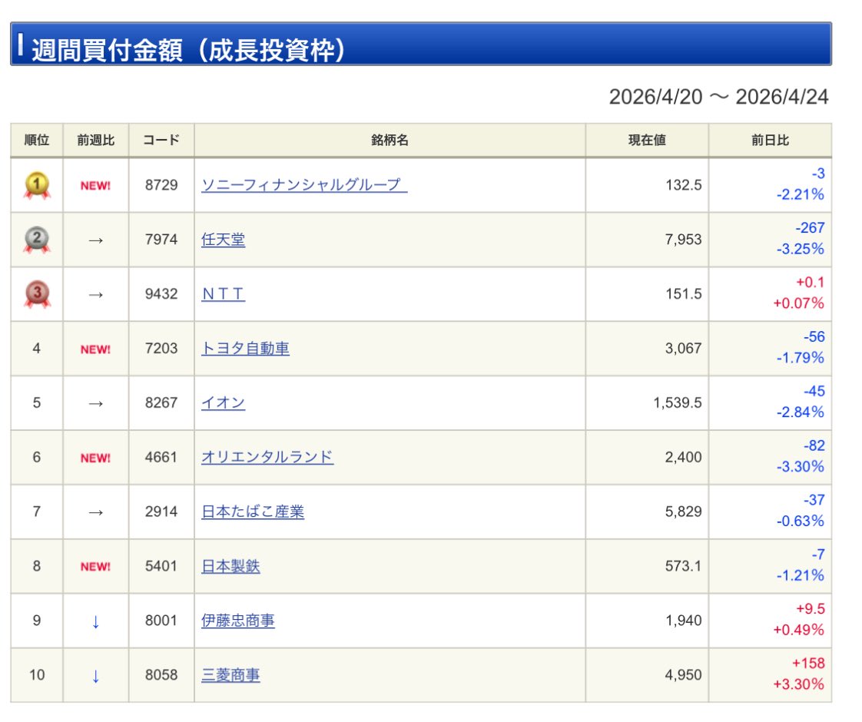This screenshot has height=722, width=862.
Task: Click the NEW! badge in the 日本製鉄 row
Action: click(95, 567)
